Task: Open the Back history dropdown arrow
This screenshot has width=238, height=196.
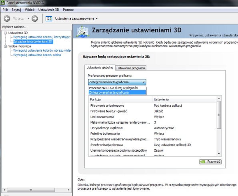Action: tap(28, 18)
